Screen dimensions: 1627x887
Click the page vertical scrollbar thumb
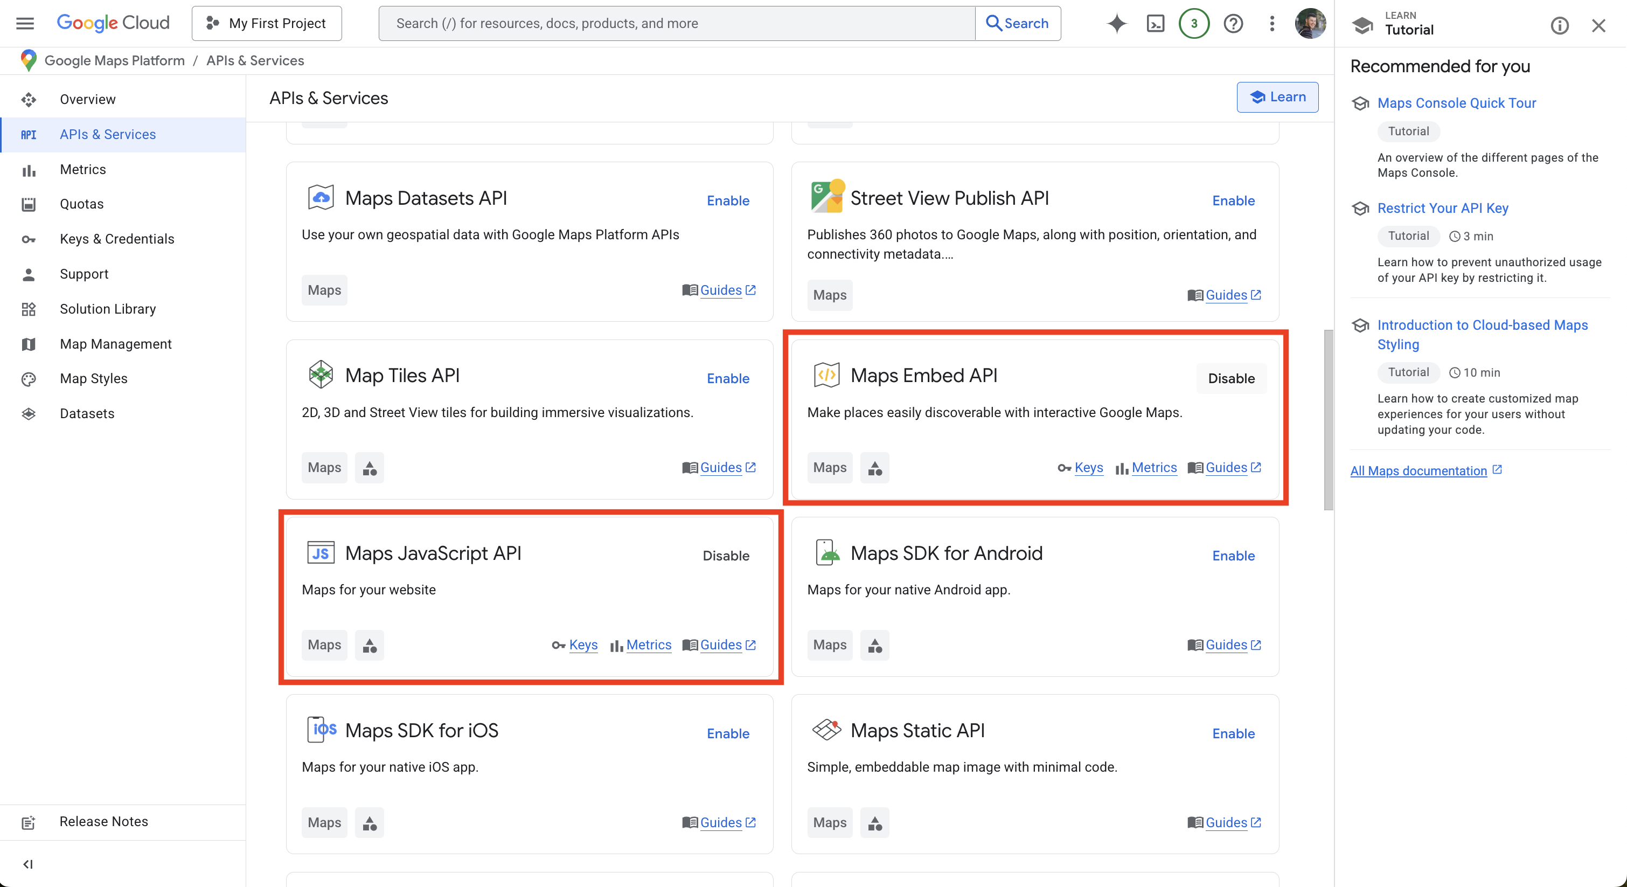tap(1328, 419)
